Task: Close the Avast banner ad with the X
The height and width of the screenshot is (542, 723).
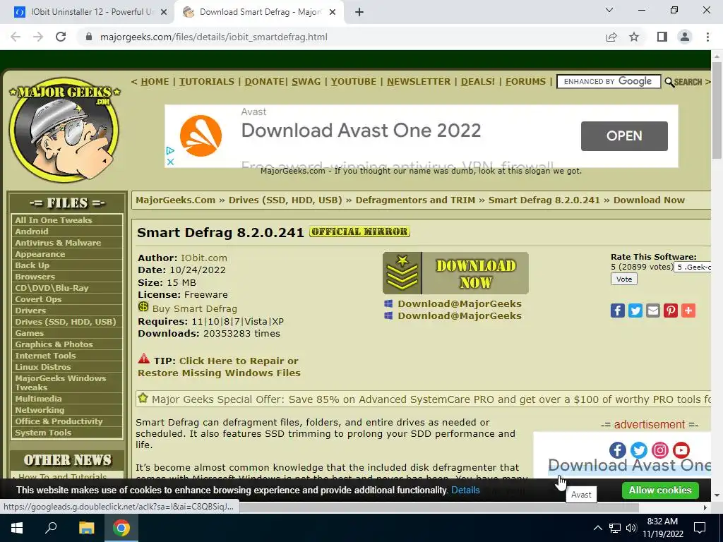Action: (170, 162)
